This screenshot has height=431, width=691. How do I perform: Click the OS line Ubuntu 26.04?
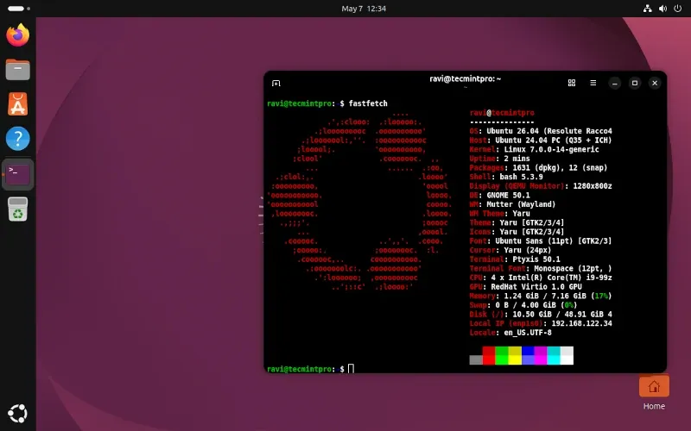coord(541,131)
